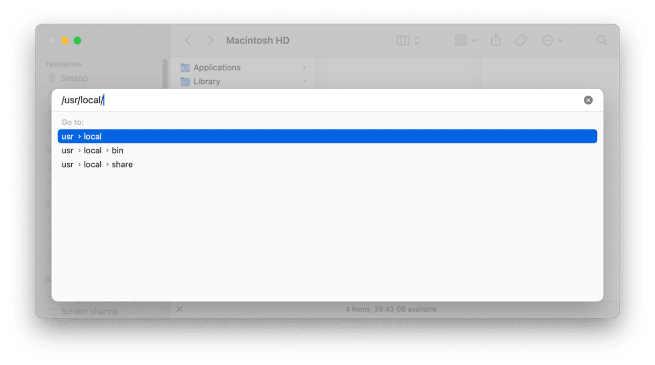Viewport: 655px width, 365px height.
Task: Expand the Library folder chevron
Action: [304, 81]
